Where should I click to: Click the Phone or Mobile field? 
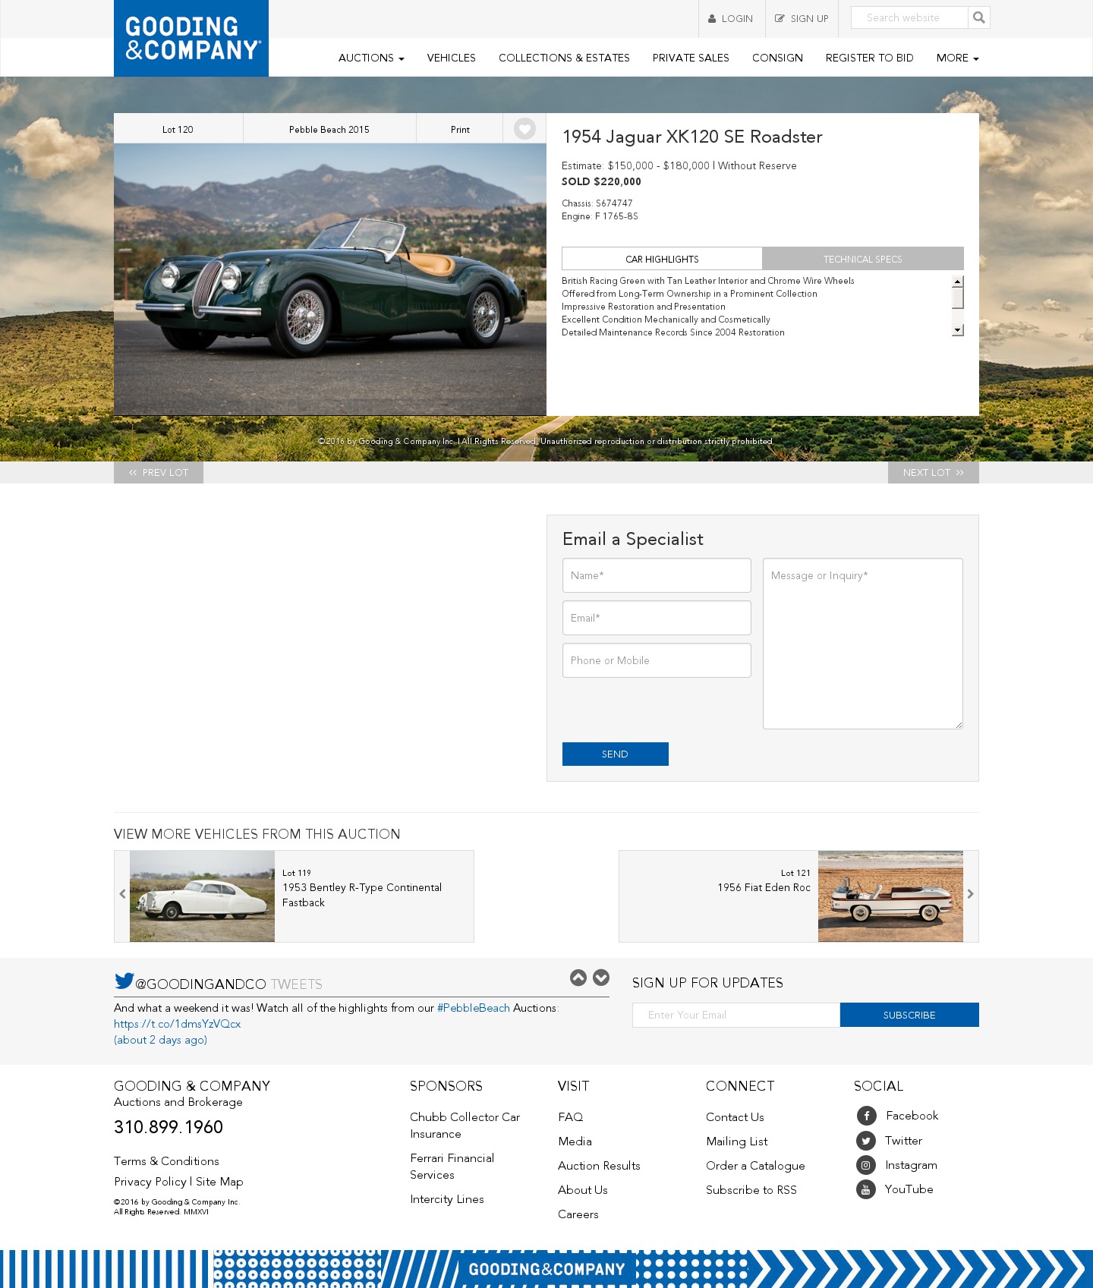tap(657, 660)
